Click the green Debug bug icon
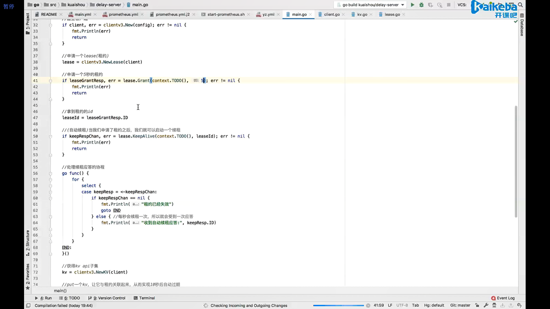The image size is (550, 309). click(421, 5)
